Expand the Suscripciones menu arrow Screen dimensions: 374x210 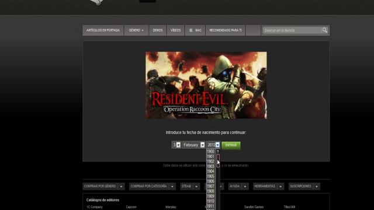317,187
